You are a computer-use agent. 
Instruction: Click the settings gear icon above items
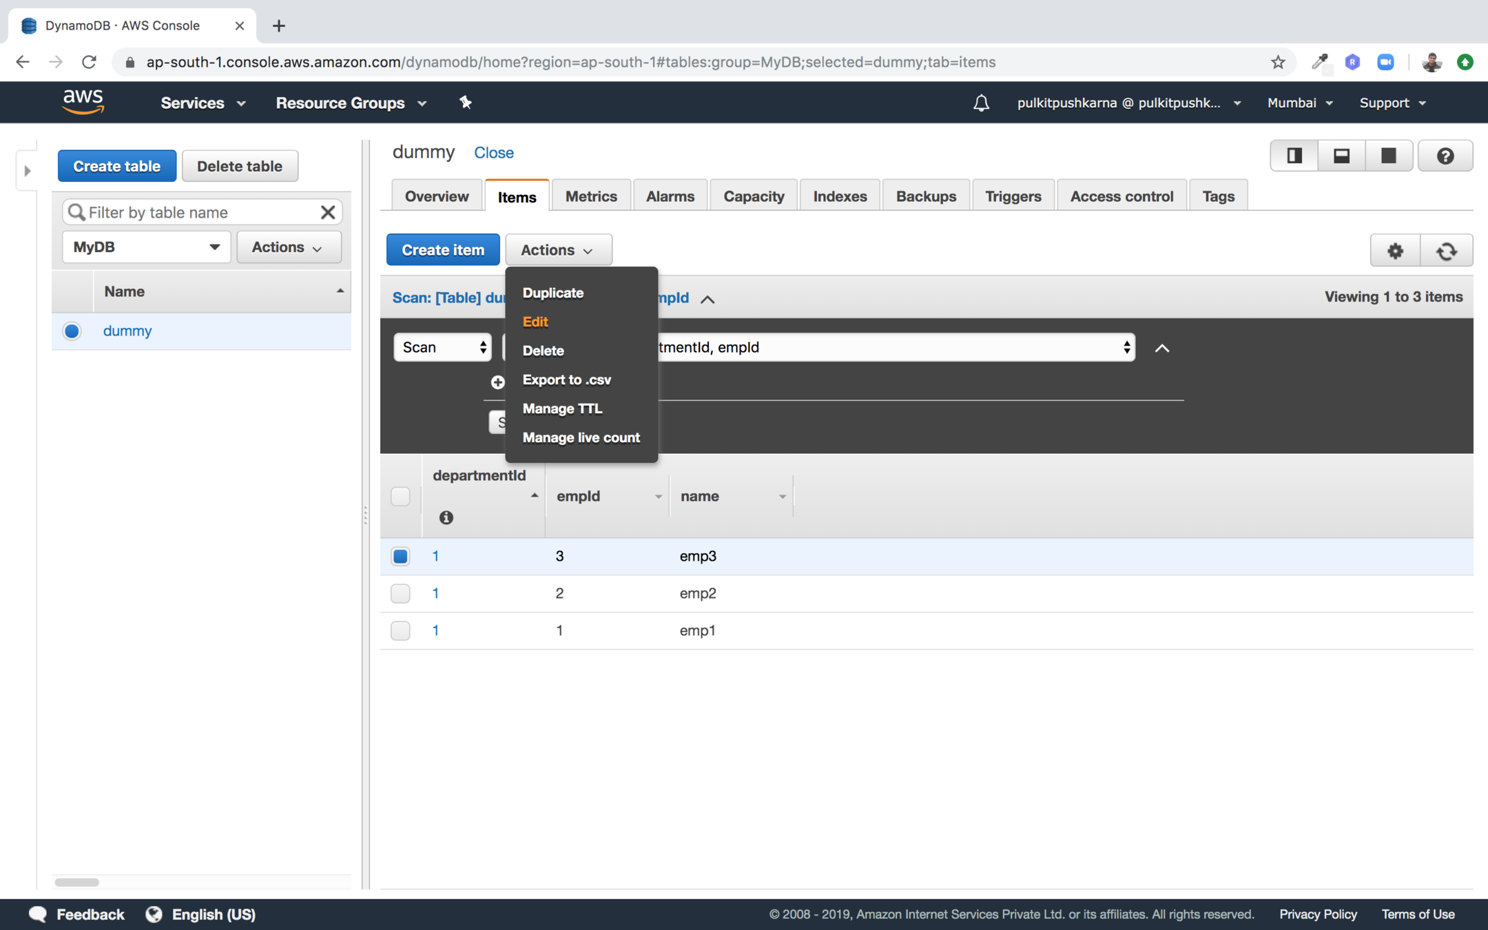coord(1395,251)
